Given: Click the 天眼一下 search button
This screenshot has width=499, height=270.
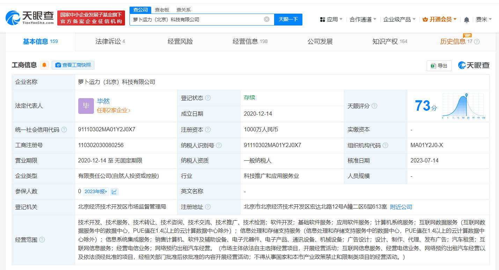Looking at the screenshot, I should pos(288,19).
